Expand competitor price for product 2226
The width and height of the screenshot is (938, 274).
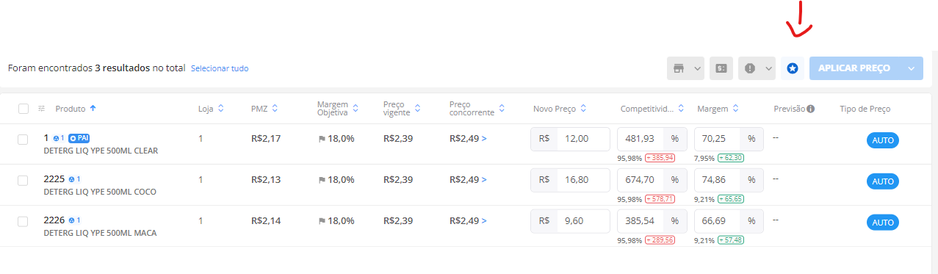point(484,221)
